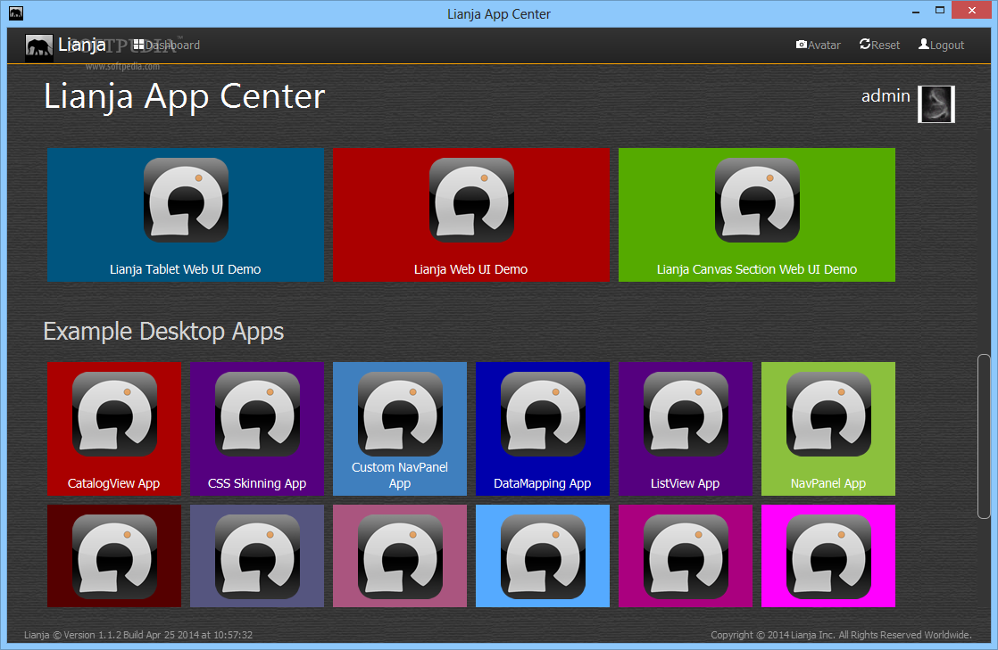Launch the CSS Skinning App tile
The height and width of the screenshot is (650, 998).
coord(257,429)
